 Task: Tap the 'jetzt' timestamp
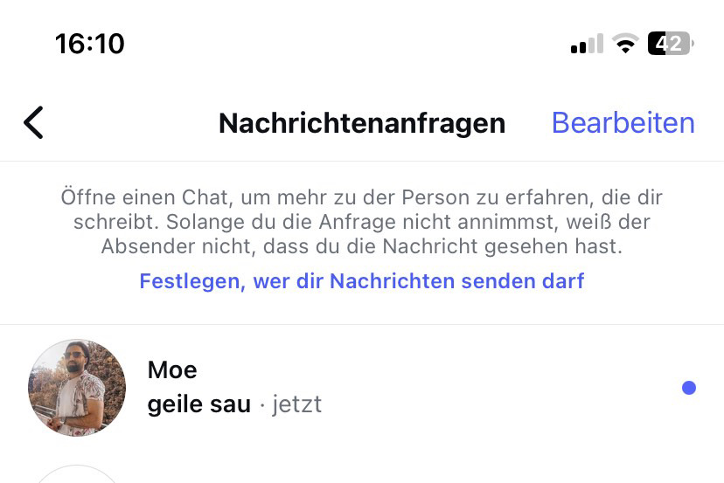[x=296, y=404]
